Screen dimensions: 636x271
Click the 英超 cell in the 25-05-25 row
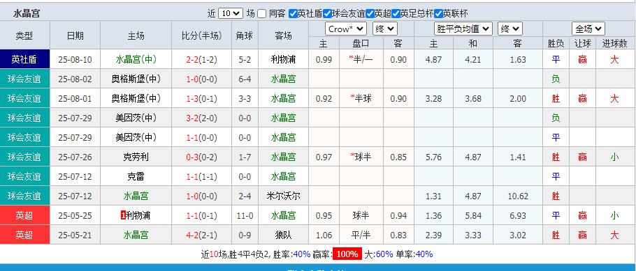24,215
